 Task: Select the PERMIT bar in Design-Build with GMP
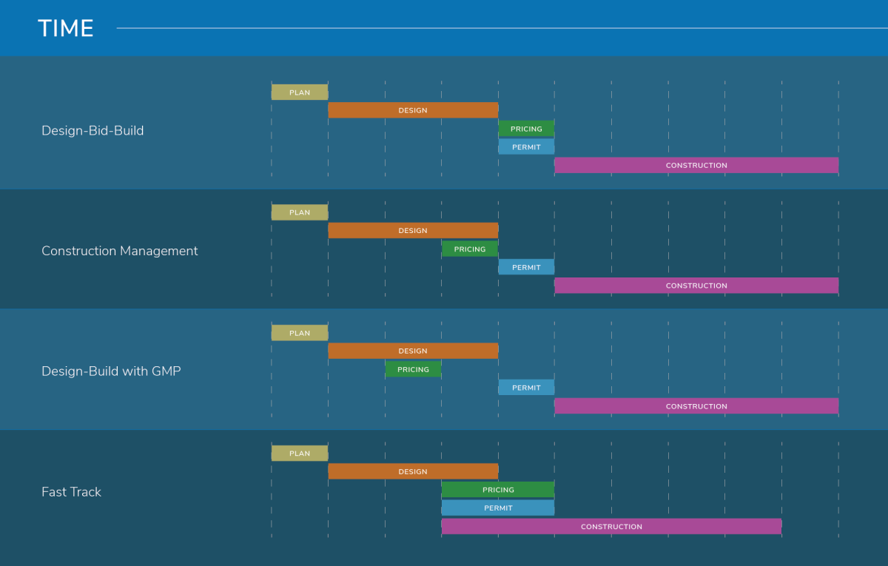click(x=526, y=388)
